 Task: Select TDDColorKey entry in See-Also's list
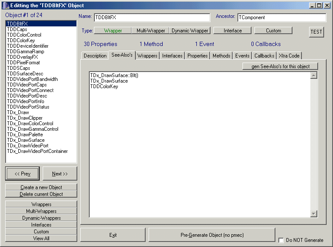point(104,86)
